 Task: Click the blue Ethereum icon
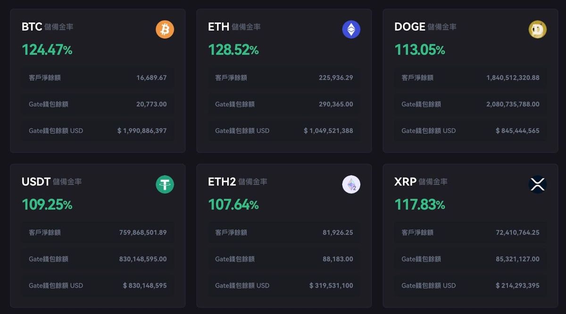(x=351, y=30)
